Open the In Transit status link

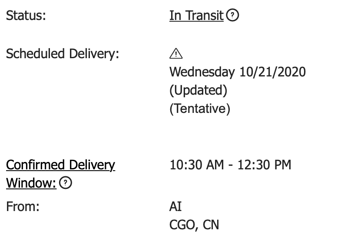pos(196,16)
